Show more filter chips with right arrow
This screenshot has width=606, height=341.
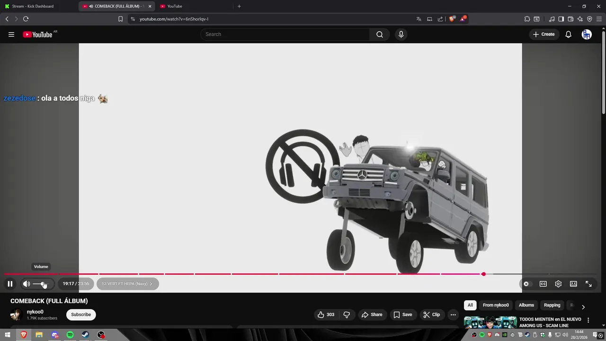(583, 306)
